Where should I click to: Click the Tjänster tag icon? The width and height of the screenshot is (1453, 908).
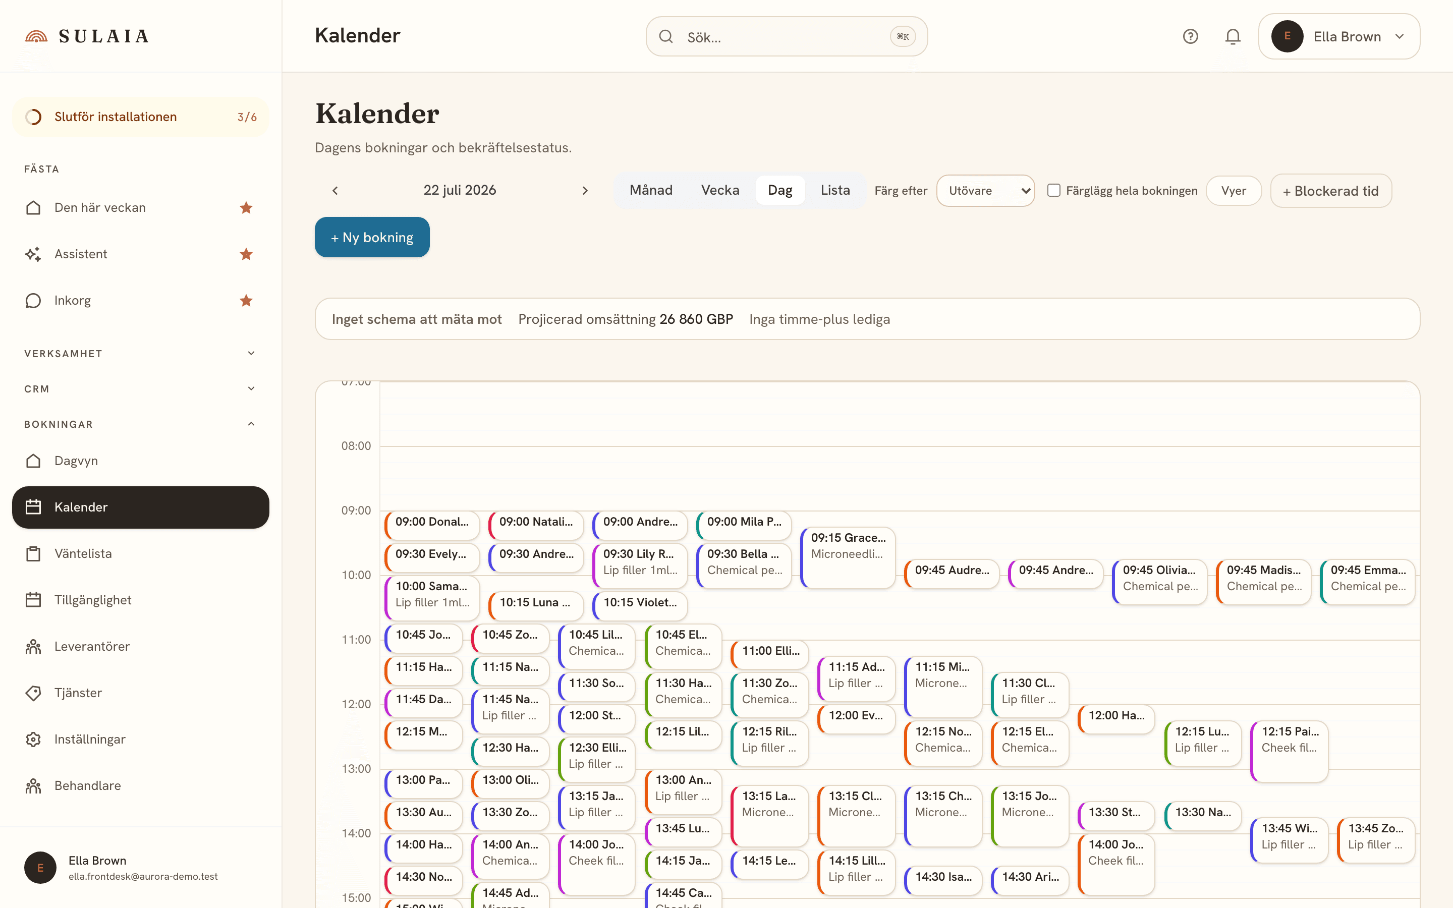(x=33, y=693)
